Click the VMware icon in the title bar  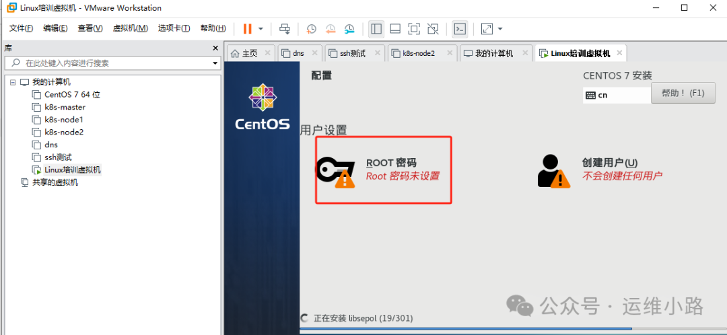click(x=11, y=8)
